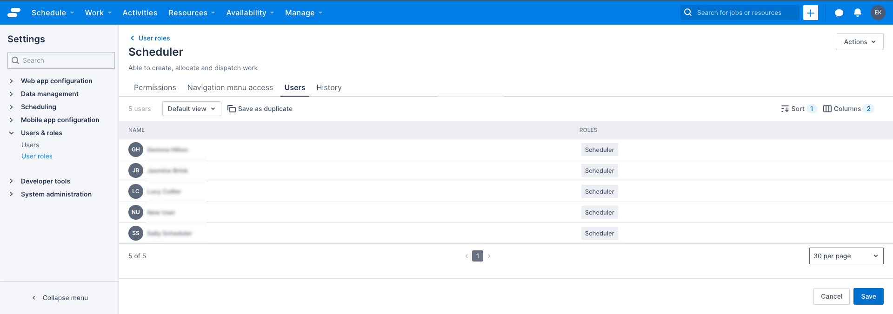Image resolution: width=893 pixels, height=314 pixels.
Task: Expand System administration section
Action: [x=56, y=194]
